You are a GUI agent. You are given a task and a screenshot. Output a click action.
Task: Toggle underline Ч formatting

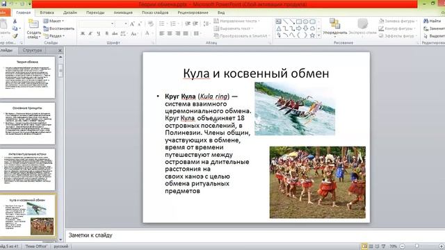pos(99,33)
